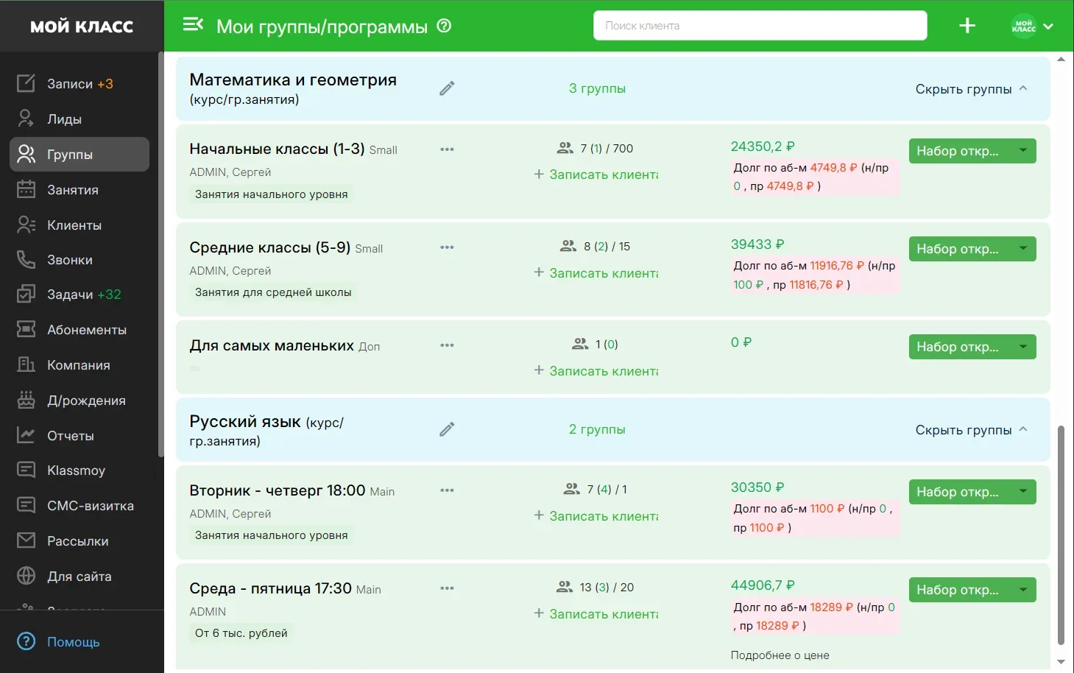The height and width of the screenshot is (673, 1074).
Task: Click Записать клиента for Для самых маленьких
Action: [596, 371]
